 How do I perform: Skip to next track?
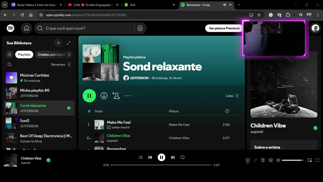[173, 157]
